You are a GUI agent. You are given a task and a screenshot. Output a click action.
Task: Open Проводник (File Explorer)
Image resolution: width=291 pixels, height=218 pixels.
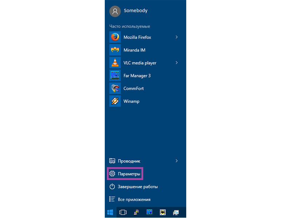[x=129, y=161]
